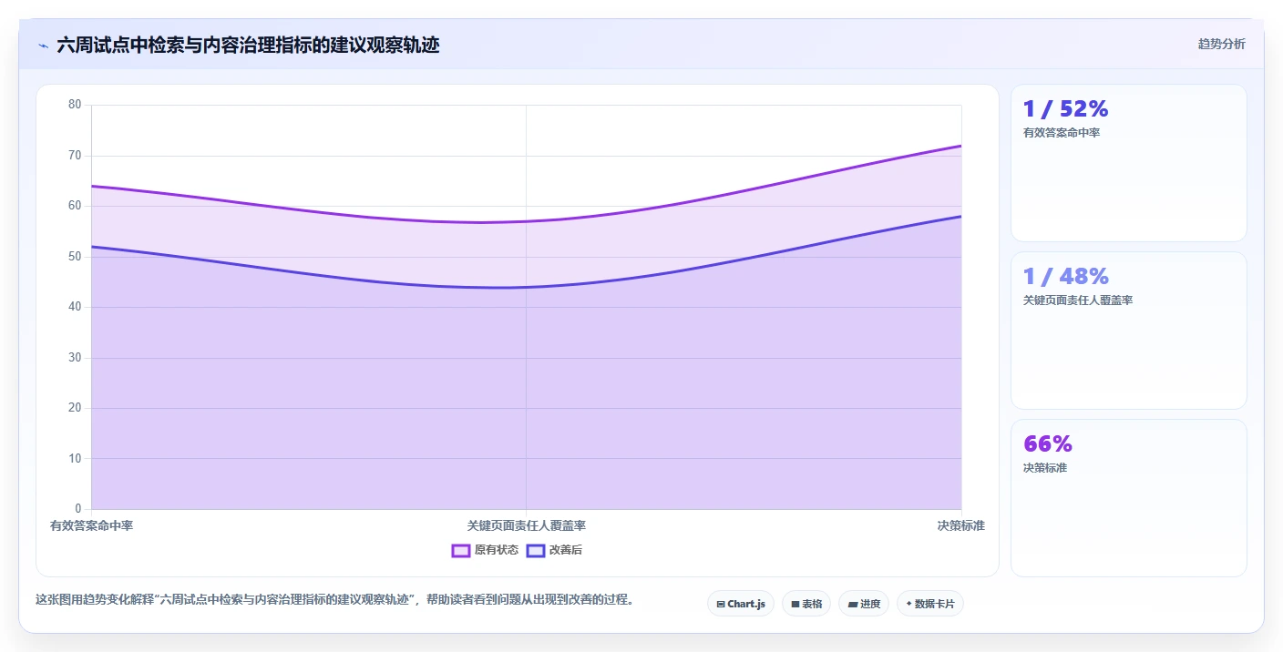Toggle the 原有状态 legend series
Image resolution: width=1283 pixels, height=652 pixels.
pyautogui.click(x=485, y=550)
